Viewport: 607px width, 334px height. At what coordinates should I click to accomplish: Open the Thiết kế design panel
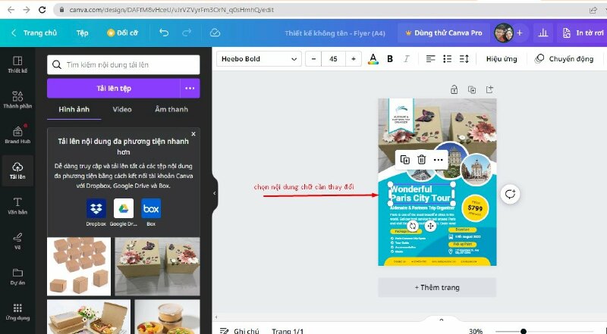click(17, 64)
